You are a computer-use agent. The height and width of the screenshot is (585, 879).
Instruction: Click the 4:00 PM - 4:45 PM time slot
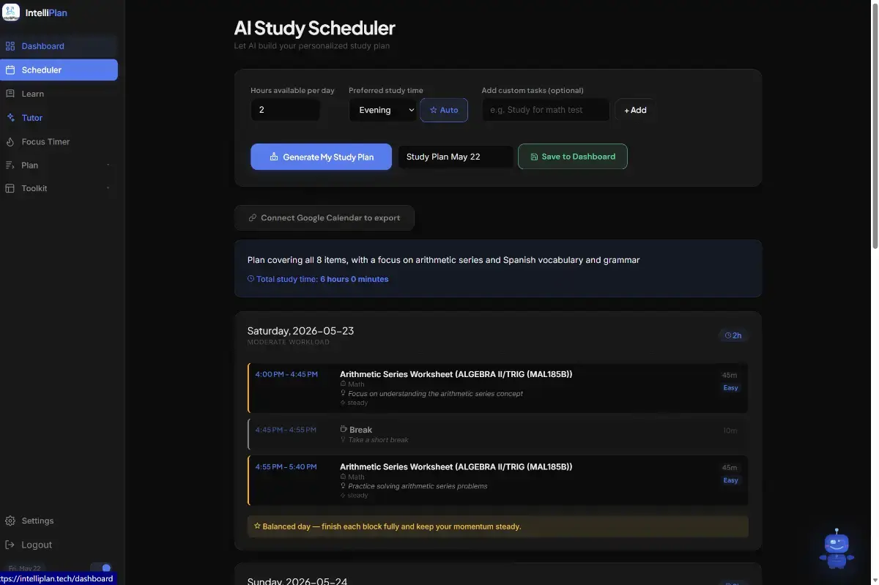[x=286, y=374]
